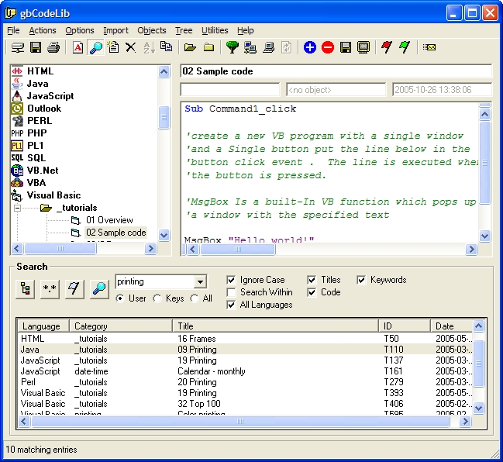
Task: Open the Options menu
Action: [80, 30]
